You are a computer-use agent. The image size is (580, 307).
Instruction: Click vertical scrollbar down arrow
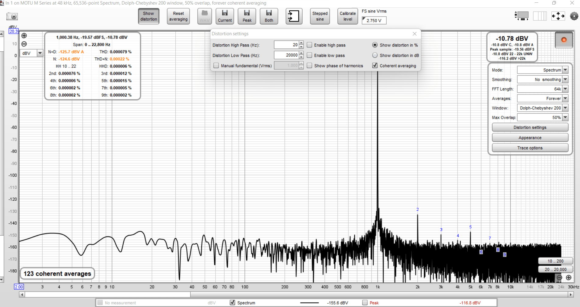[2, 280]
